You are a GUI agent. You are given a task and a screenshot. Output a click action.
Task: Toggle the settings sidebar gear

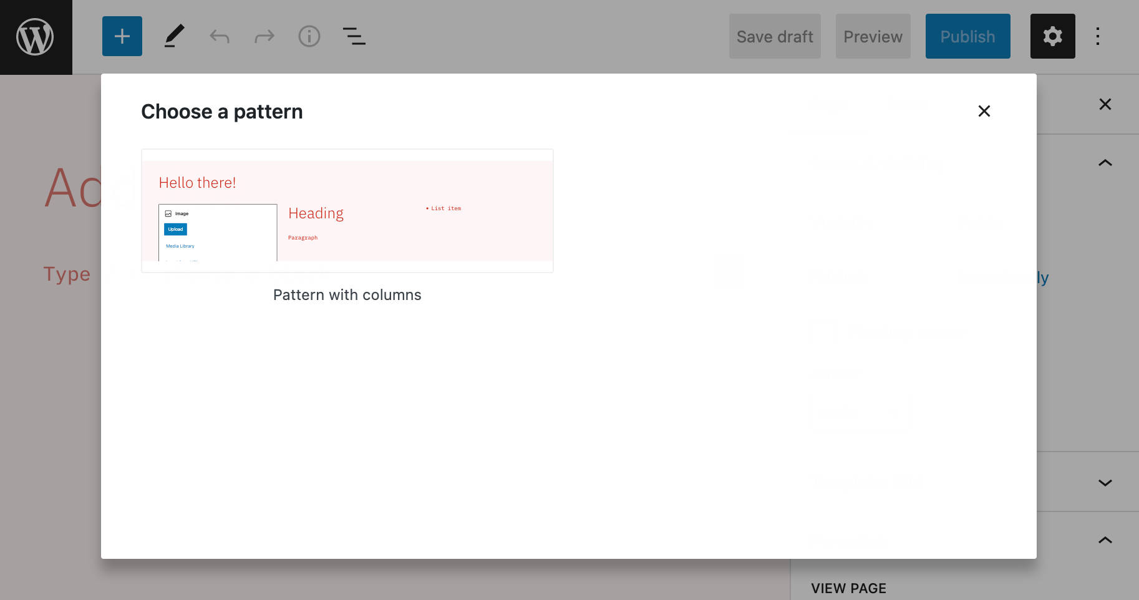[x=1052, y=36]
